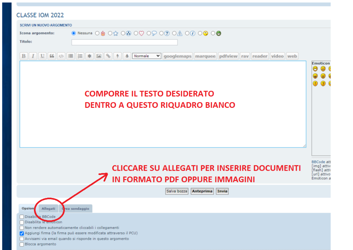Open the Normale font size dropdown

tap(146, 56)
